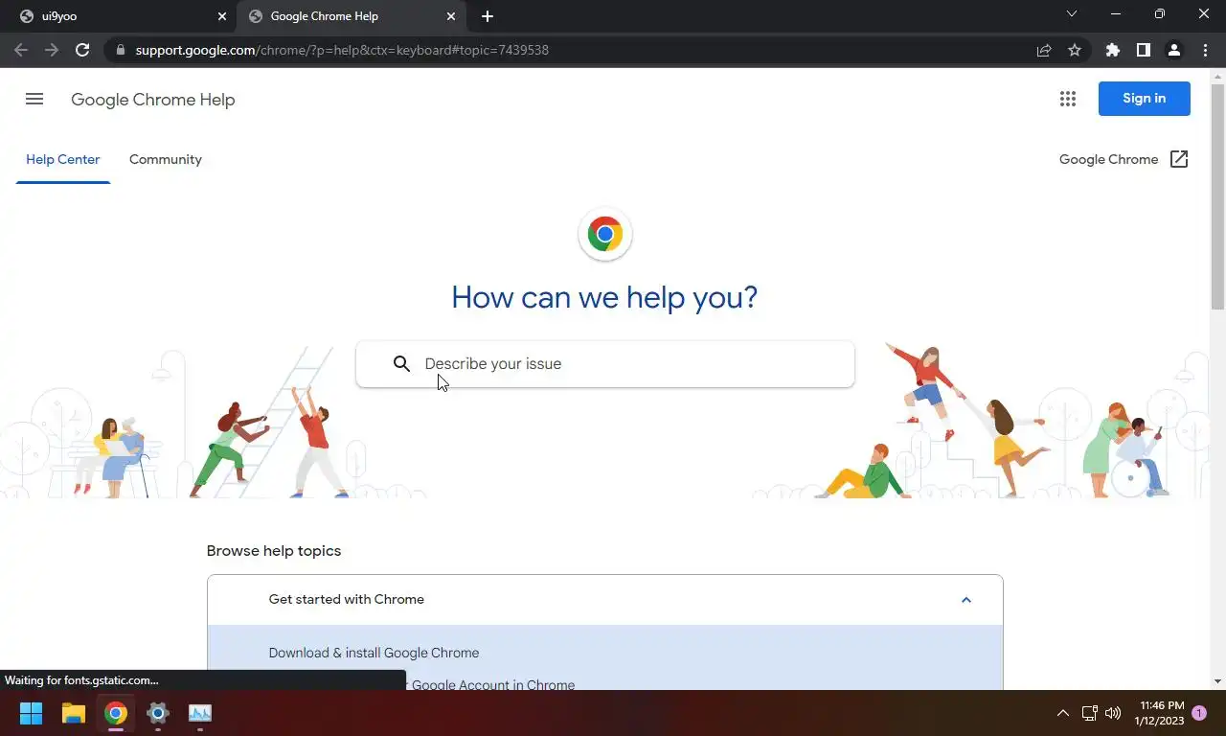Show hidden system tray icons

coord(1062,713)
